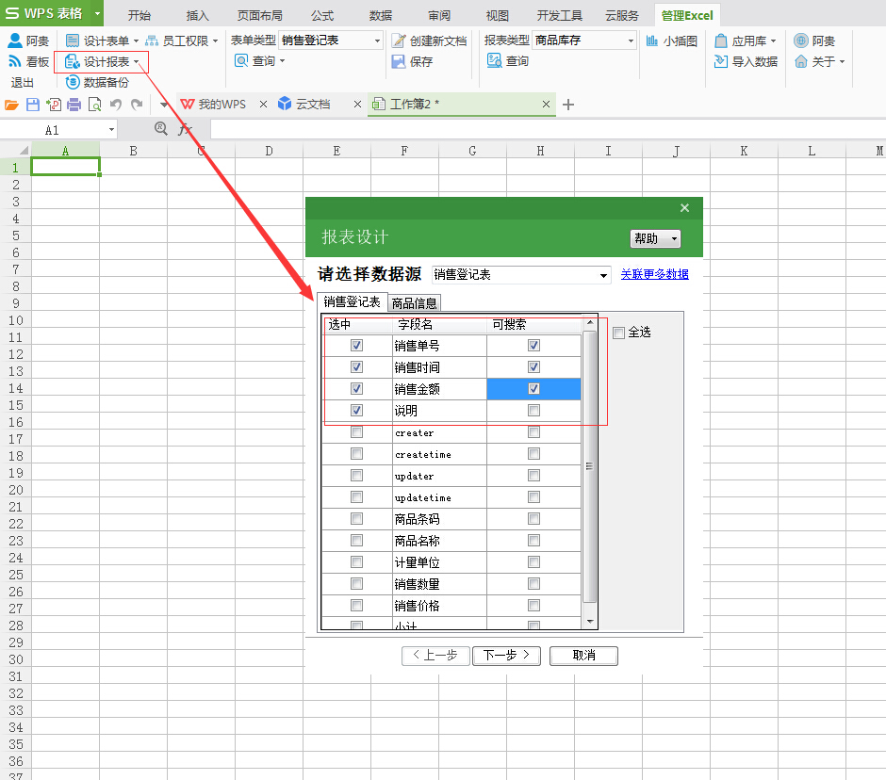Click the export PDF icon in quick toolbar
This screenshot has width=886, height=780.
tap(54, 105)
